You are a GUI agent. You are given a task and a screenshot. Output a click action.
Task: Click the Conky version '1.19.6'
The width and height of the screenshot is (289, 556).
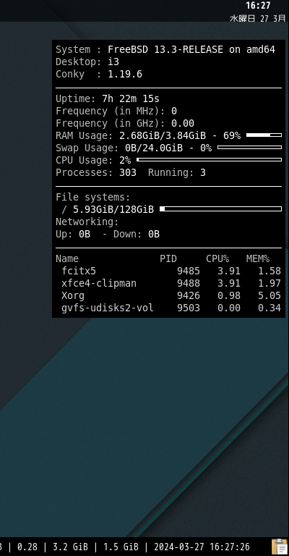pos(125,74)
